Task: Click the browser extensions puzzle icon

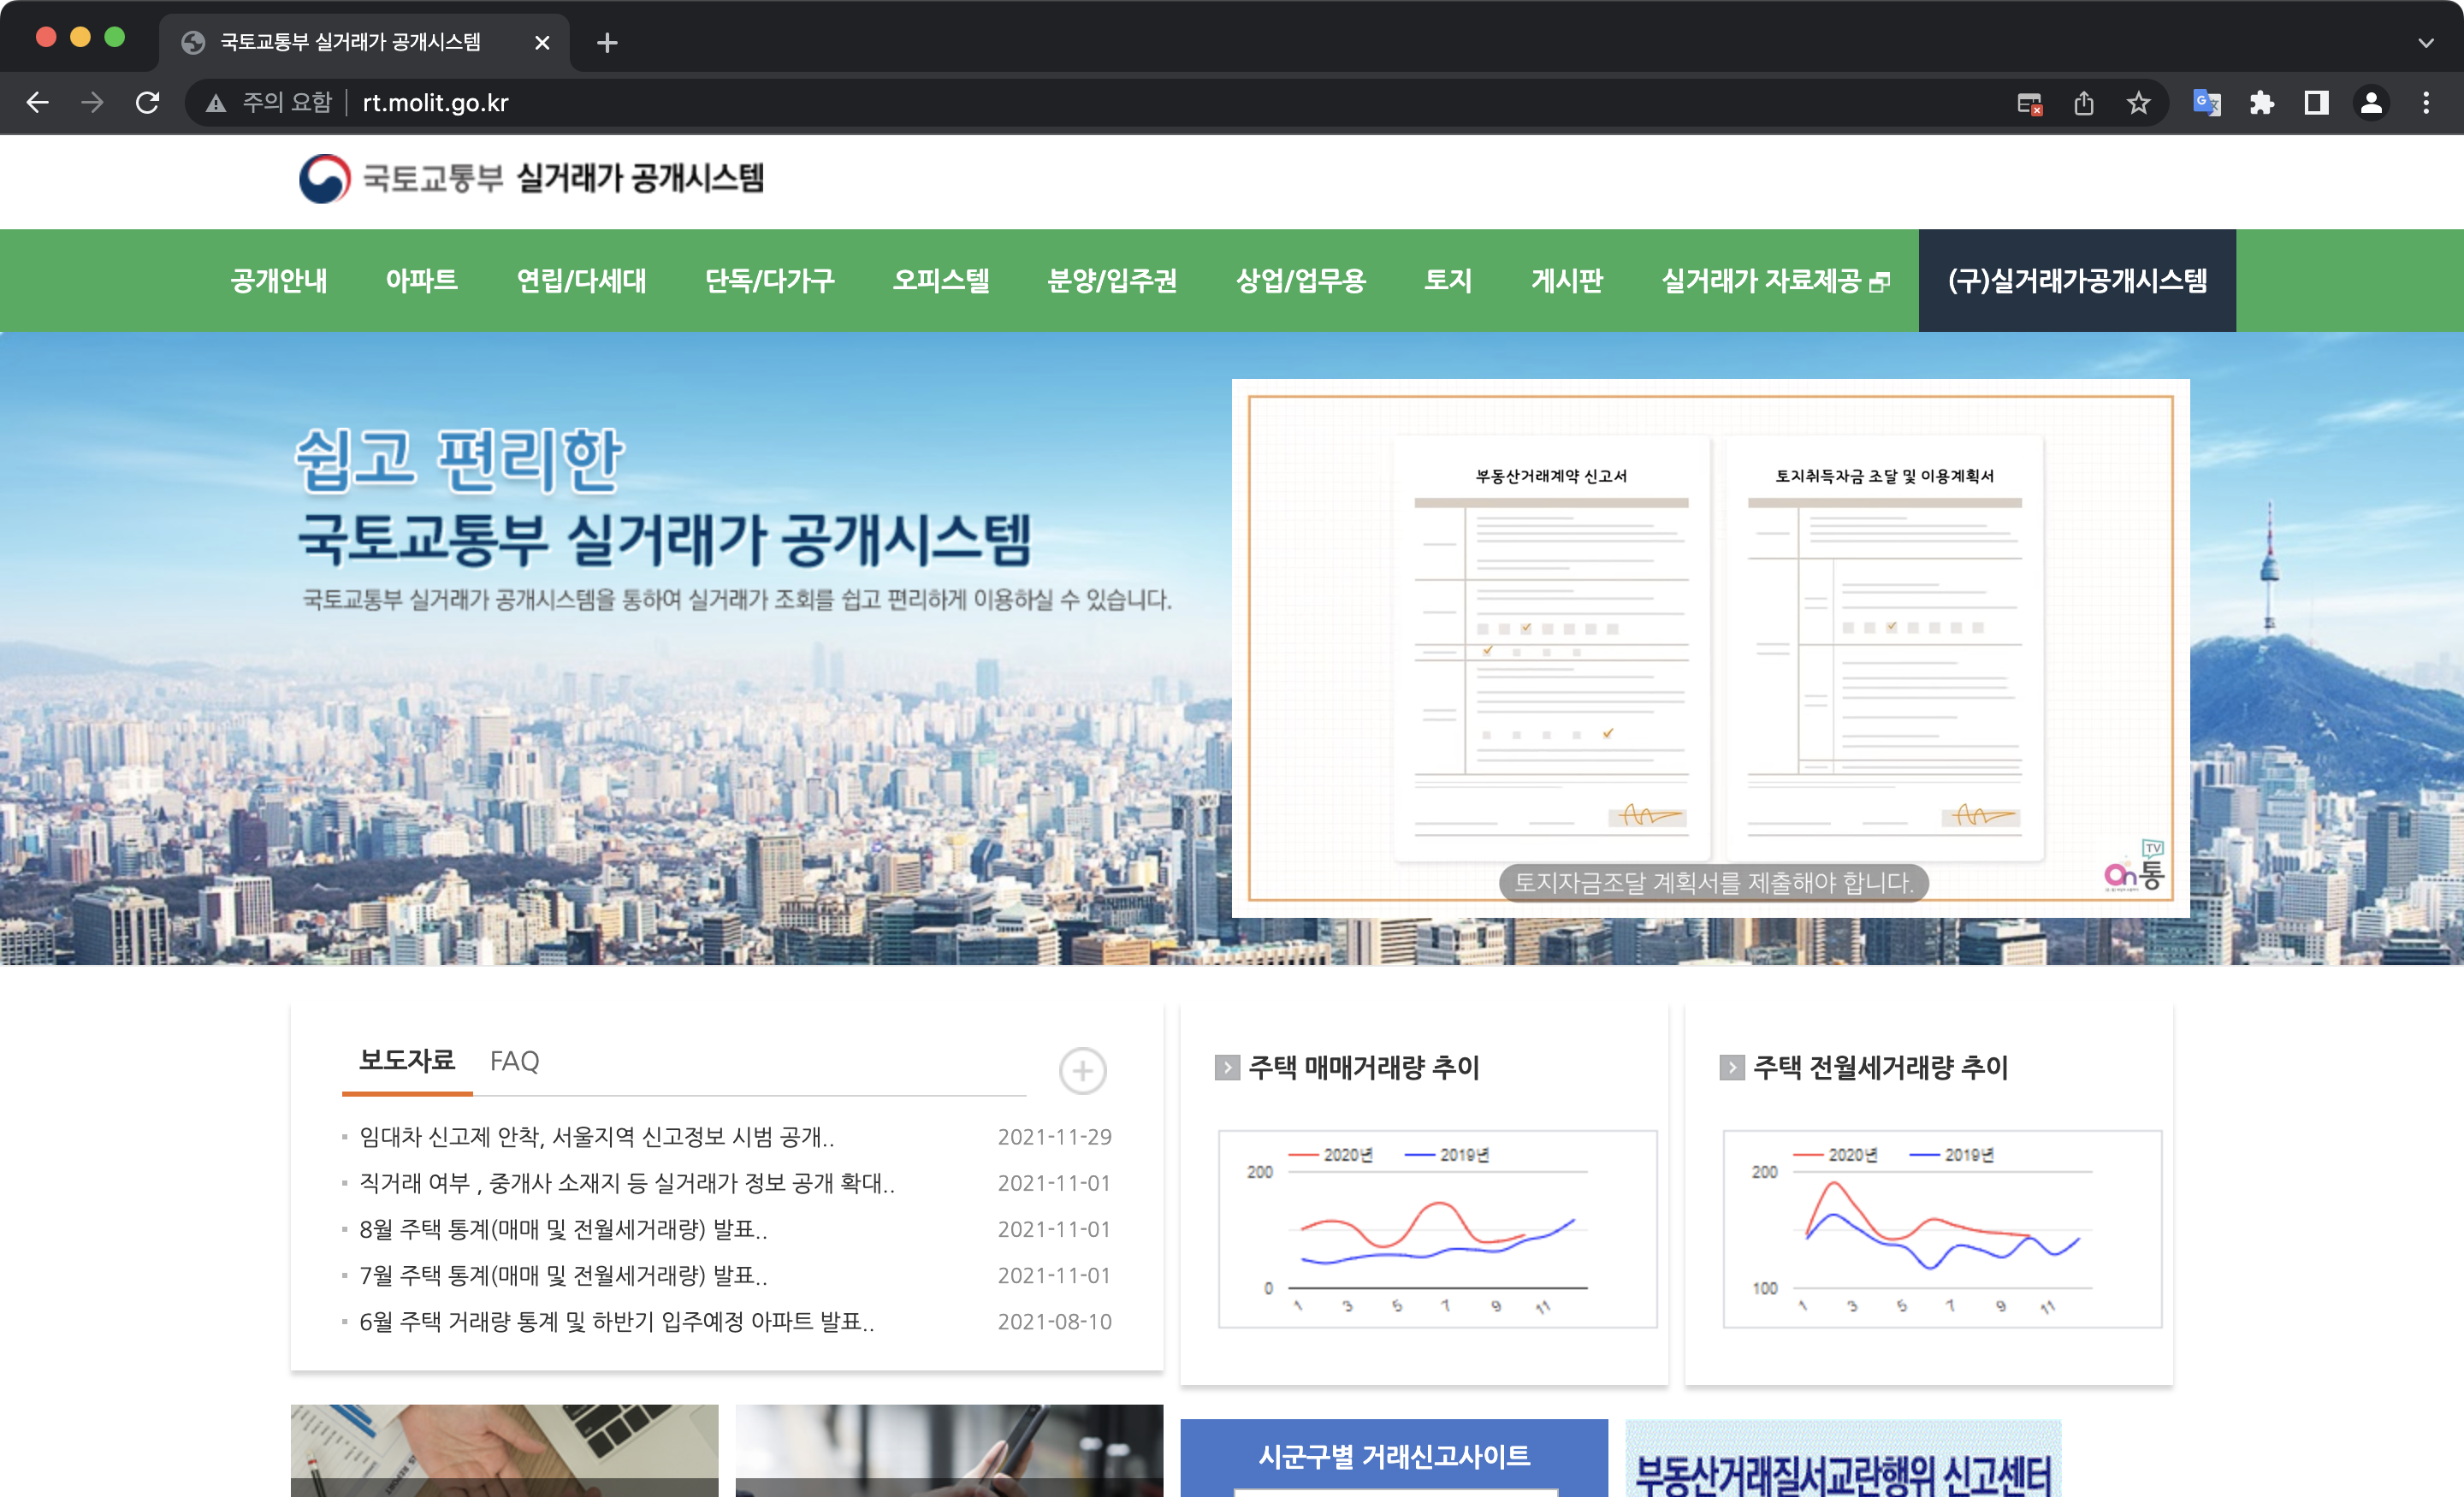Action: coord(2264,102)
